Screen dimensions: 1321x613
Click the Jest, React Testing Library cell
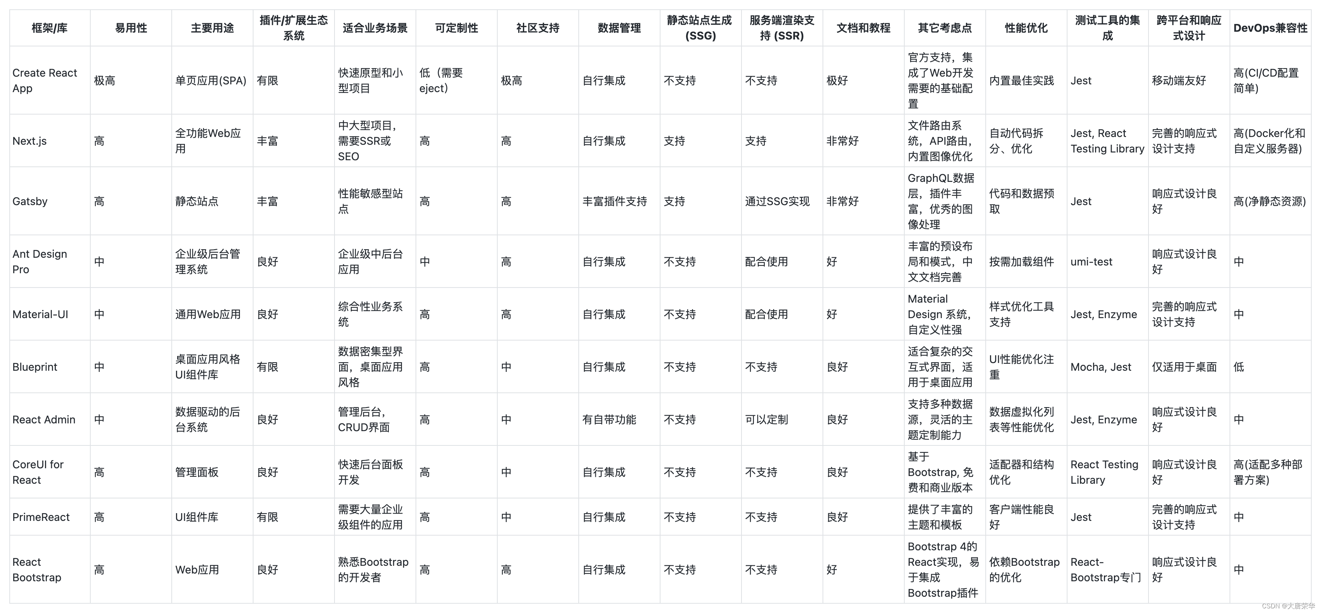(x=1108, y=141)
